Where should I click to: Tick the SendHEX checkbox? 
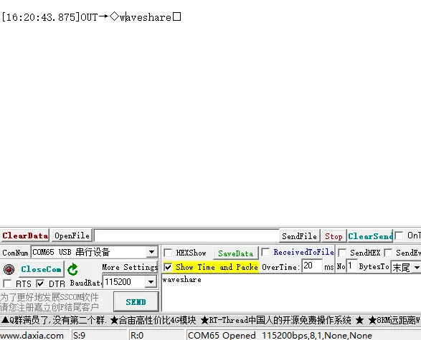(x=342, y=253)
